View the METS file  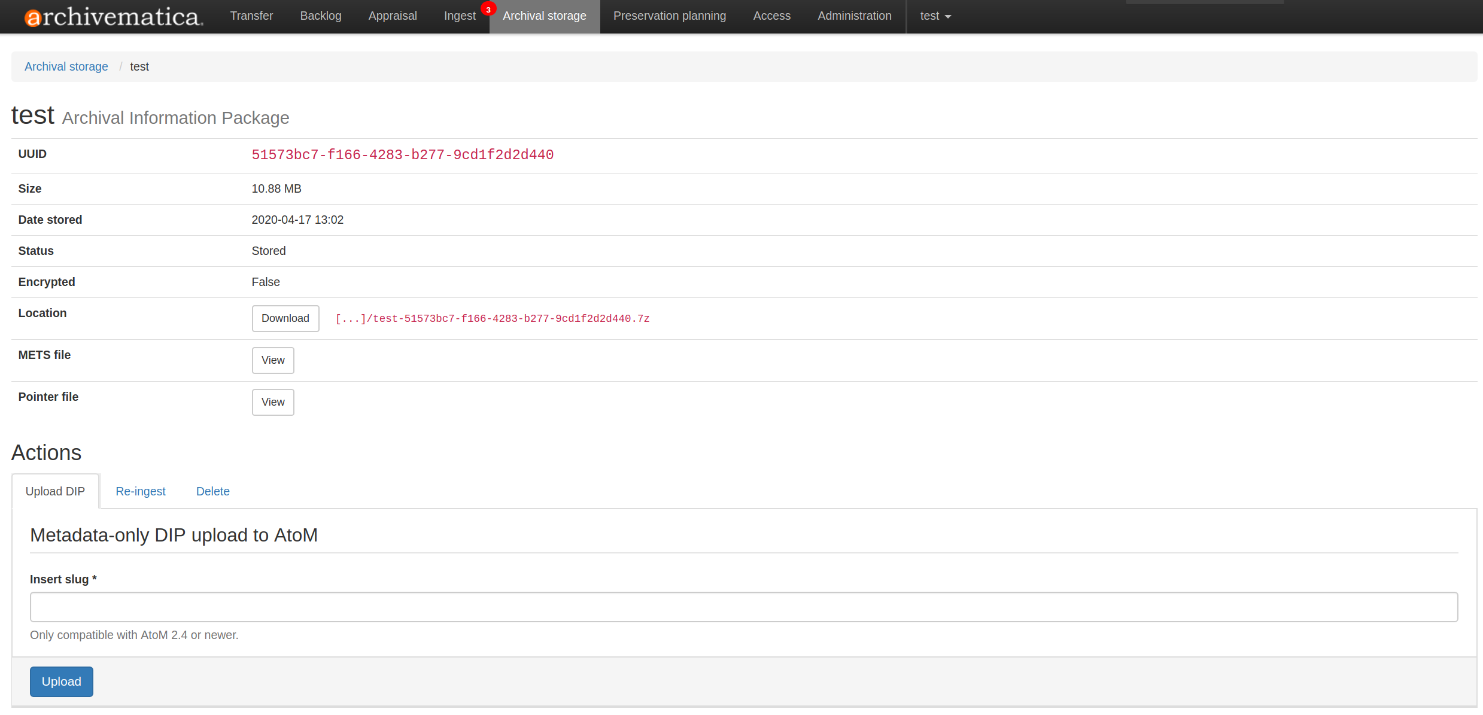click(273, 360)
